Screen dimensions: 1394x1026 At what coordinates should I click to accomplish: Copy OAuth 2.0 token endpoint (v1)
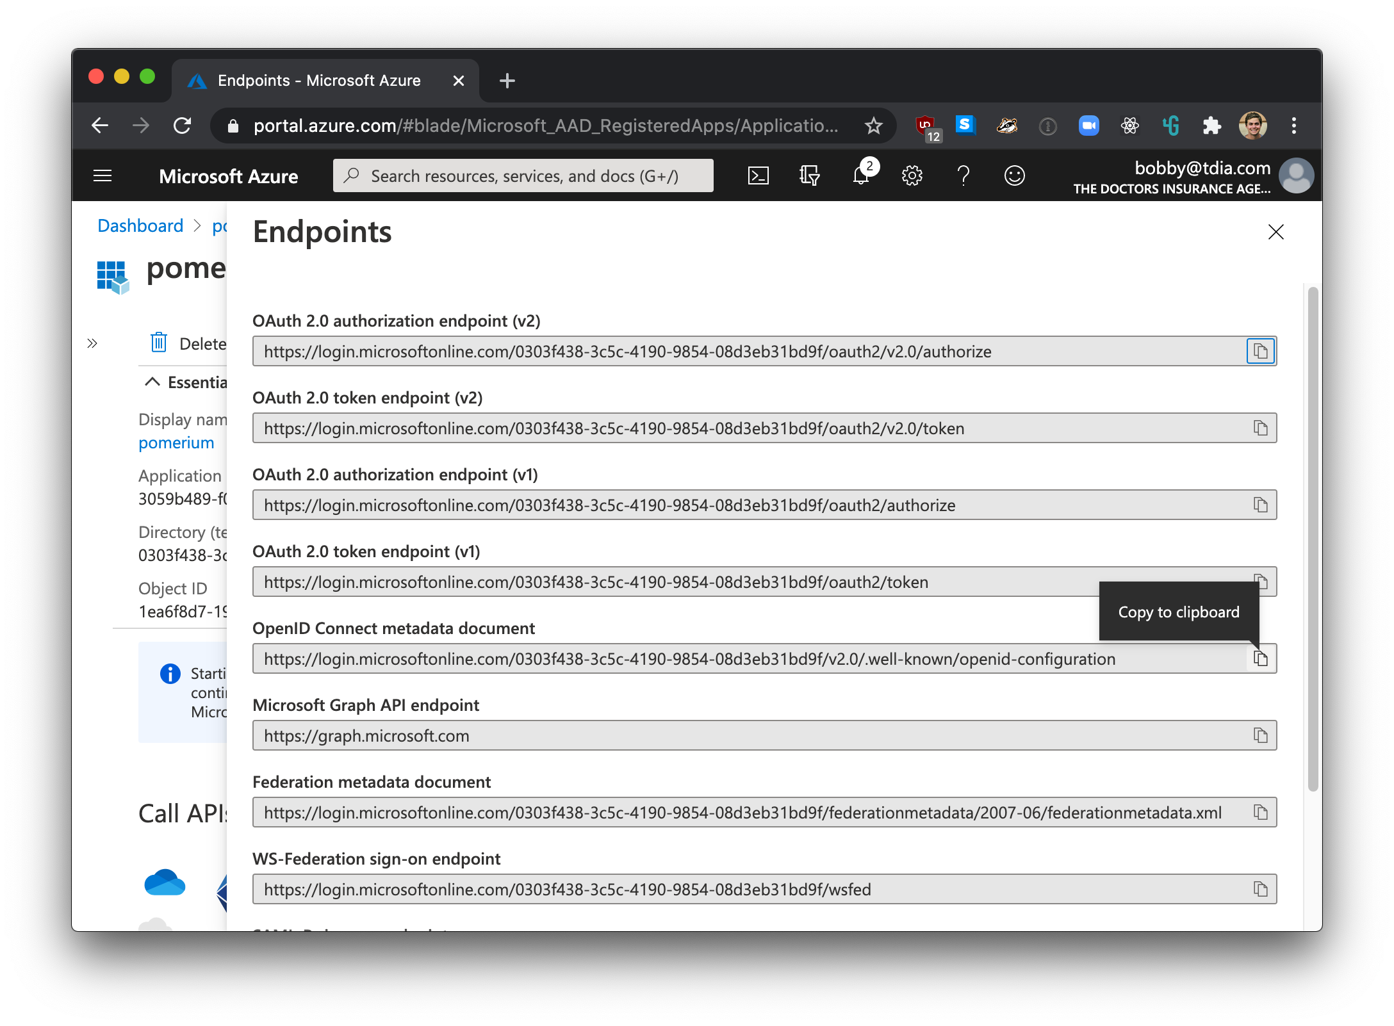(1262, 582)
